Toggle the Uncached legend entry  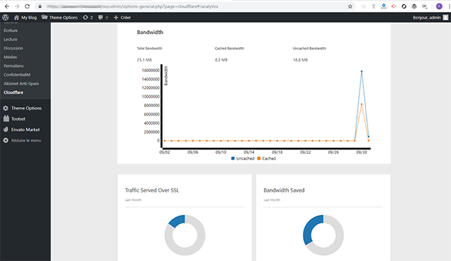point(243,158)
